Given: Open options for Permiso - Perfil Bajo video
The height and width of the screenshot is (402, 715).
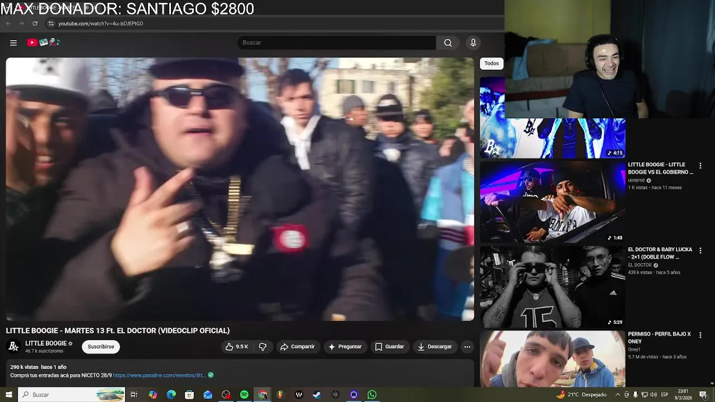Looking at the screenshot, I should pyautogui.click(x=700, y=335).
